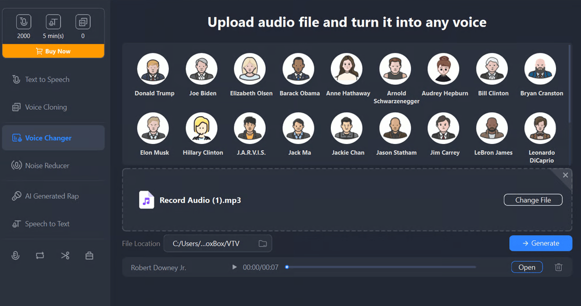Click the Generate button
This screenshot has width=581, height=306.
coord(540,243)
